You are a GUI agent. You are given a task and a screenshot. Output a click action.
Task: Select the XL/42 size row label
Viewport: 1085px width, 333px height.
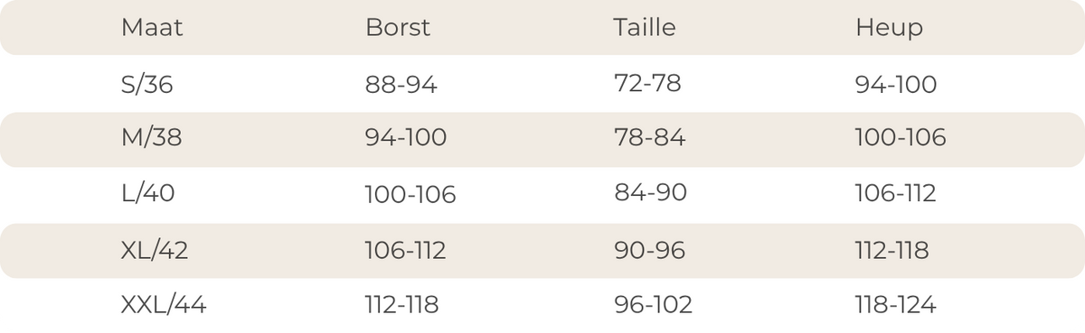[155, 250]
